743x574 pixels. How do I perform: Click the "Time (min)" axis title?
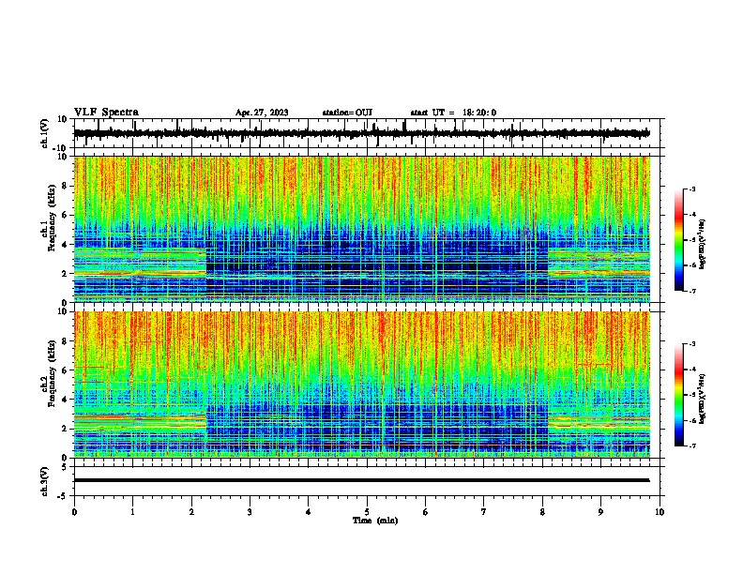[375, 521]
